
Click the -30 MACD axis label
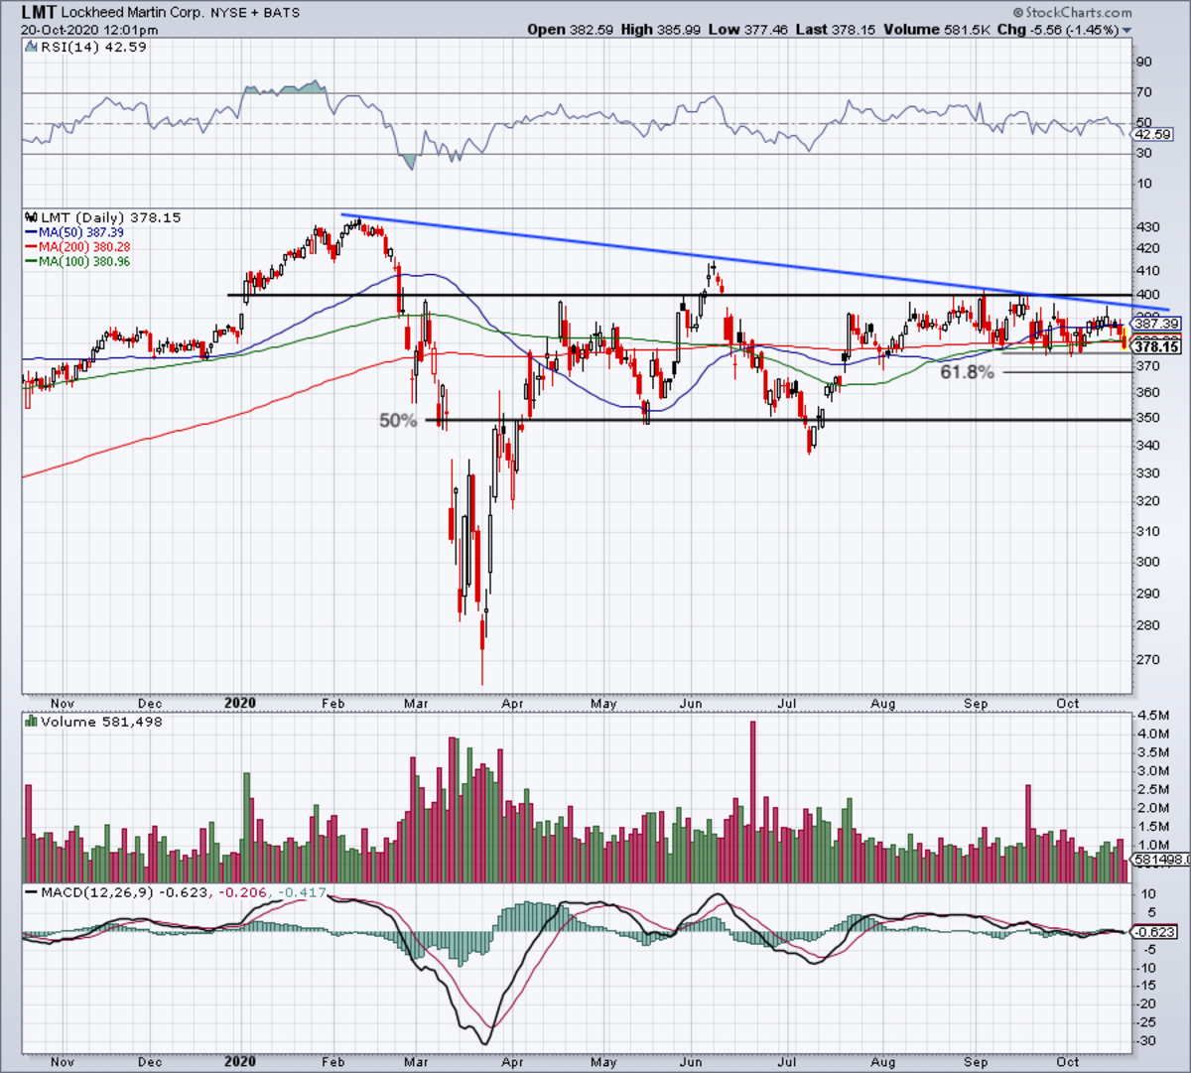point(1147,1040)
